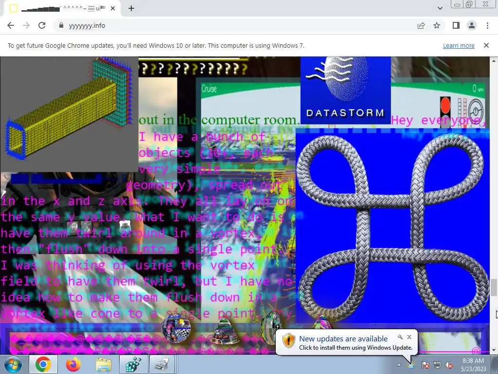The height and width of the screenshot is (374, 498).
Task: Close the current browser tab
Action: pos(113,9)
